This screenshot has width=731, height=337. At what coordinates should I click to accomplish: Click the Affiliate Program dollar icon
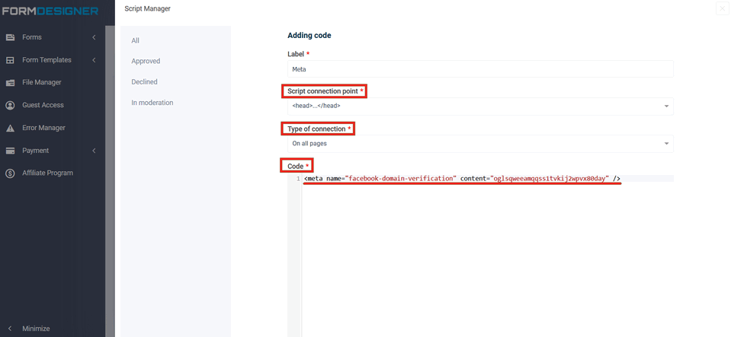10,173
